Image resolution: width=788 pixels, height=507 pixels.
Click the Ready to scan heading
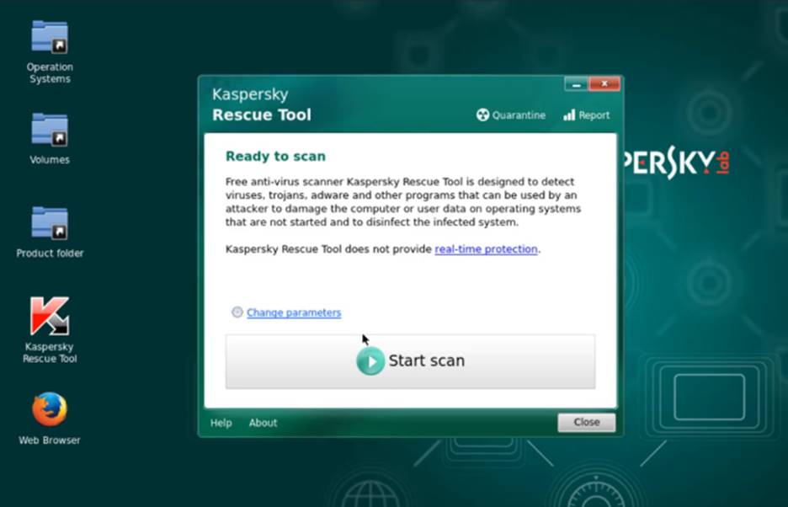[275, 157]
